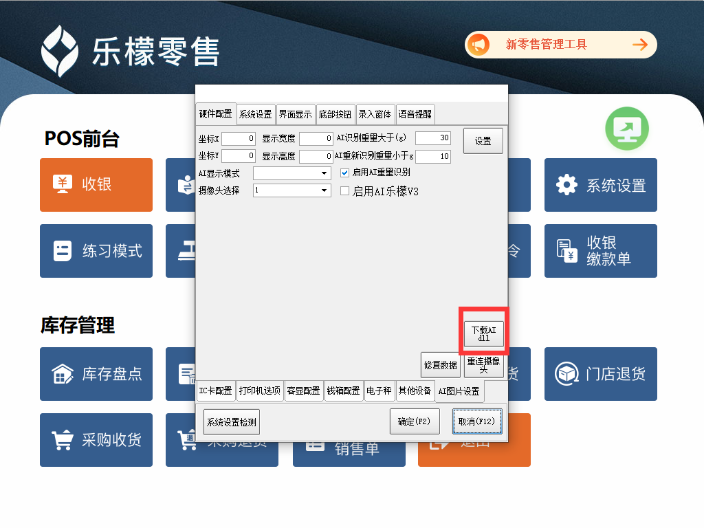Confirm with 确定(F2) button
The image size is (704, 528).
click(415, 421)
